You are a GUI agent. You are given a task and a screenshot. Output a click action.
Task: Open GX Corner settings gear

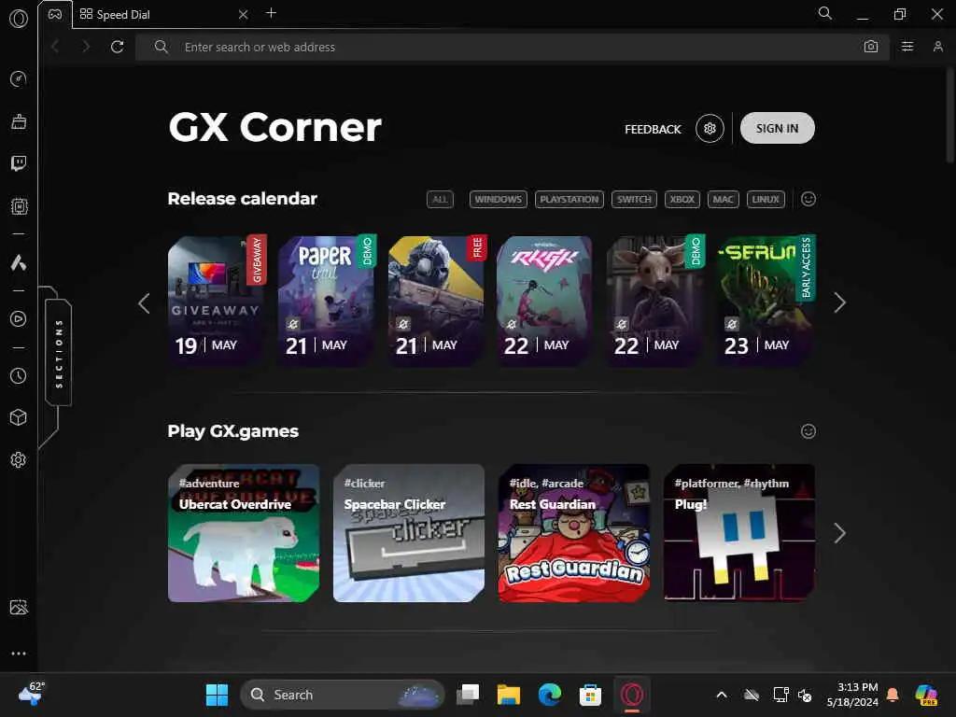pyautogui.click(x=710, y=129)
